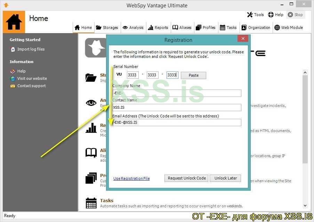The height and width of the screenshot is (222, 314).
Task: Click the Analysis eye icon on the Home page
Action: point(91,103)
